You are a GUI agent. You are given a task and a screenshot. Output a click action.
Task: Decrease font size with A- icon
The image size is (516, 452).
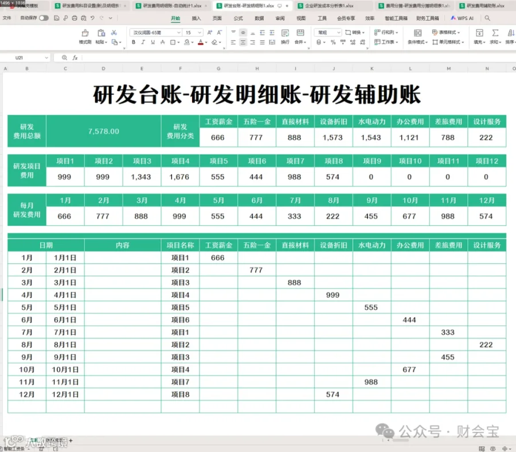pos(220,32)
